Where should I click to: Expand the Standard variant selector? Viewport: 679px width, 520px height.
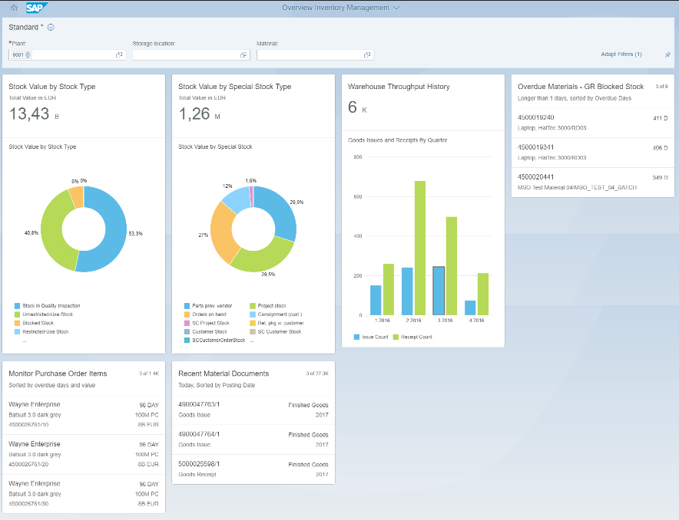pyautogui.click(x=51, y=28)
